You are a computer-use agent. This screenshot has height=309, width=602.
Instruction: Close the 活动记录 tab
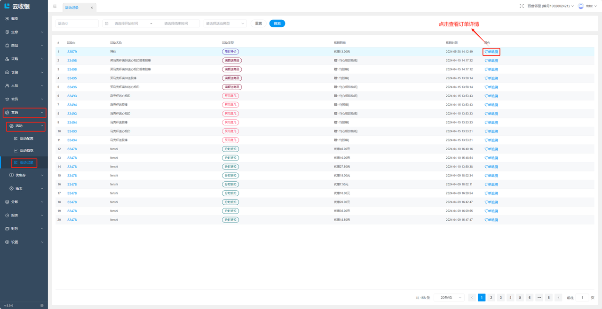[92, 8]
